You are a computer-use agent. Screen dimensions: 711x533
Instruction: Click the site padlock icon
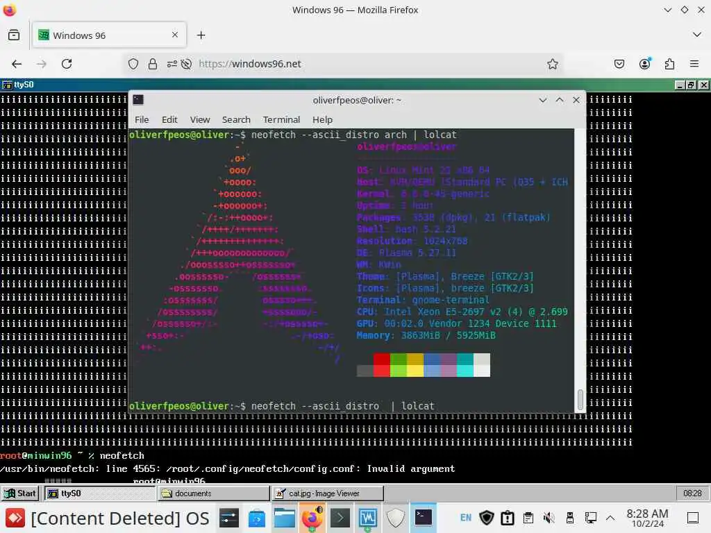pos(153,64)
